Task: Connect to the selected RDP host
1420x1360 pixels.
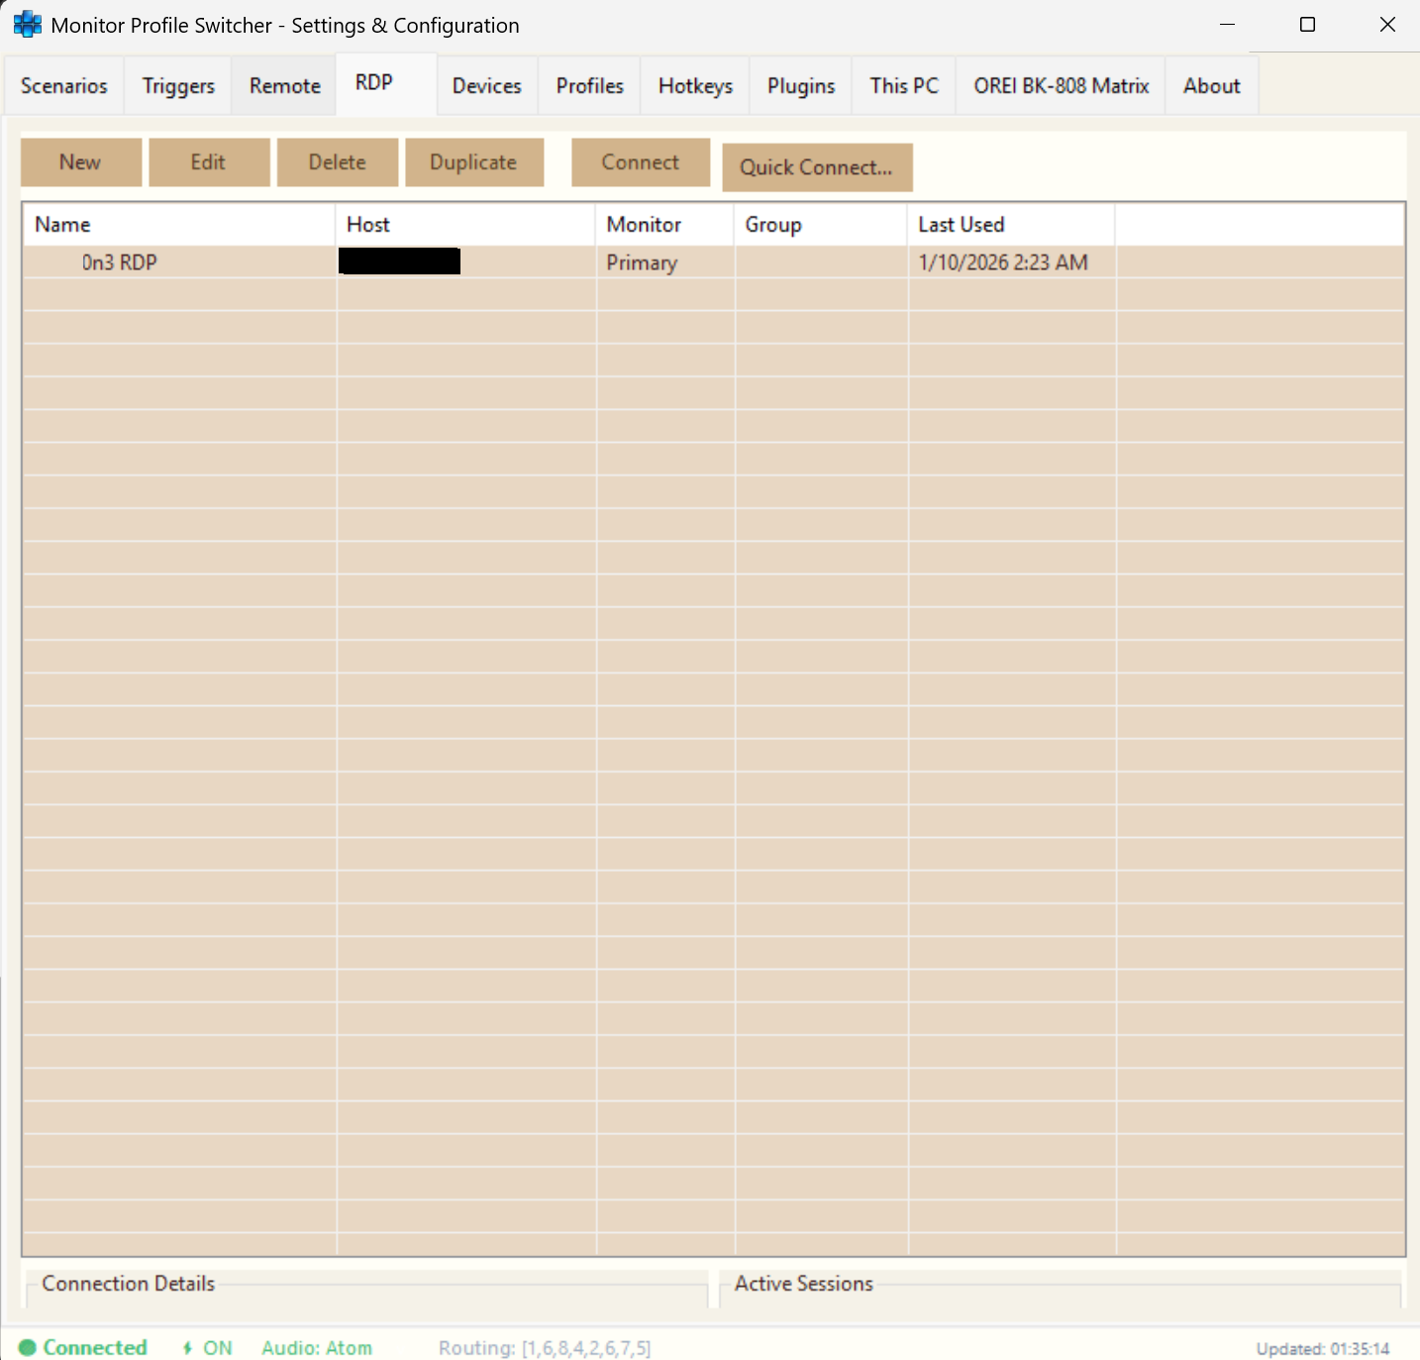Action: [x=641, y=161]
